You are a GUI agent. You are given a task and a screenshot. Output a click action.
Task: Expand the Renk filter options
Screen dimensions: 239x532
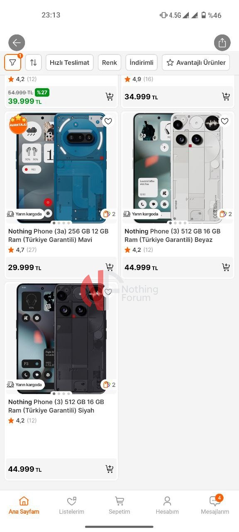tap(110, 62)
